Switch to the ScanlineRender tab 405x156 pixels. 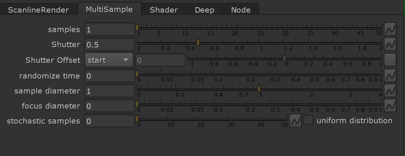point(38,10)
